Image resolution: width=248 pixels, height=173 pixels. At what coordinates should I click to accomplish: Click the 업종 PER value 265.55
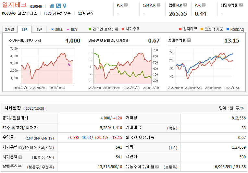coord(178,14)
